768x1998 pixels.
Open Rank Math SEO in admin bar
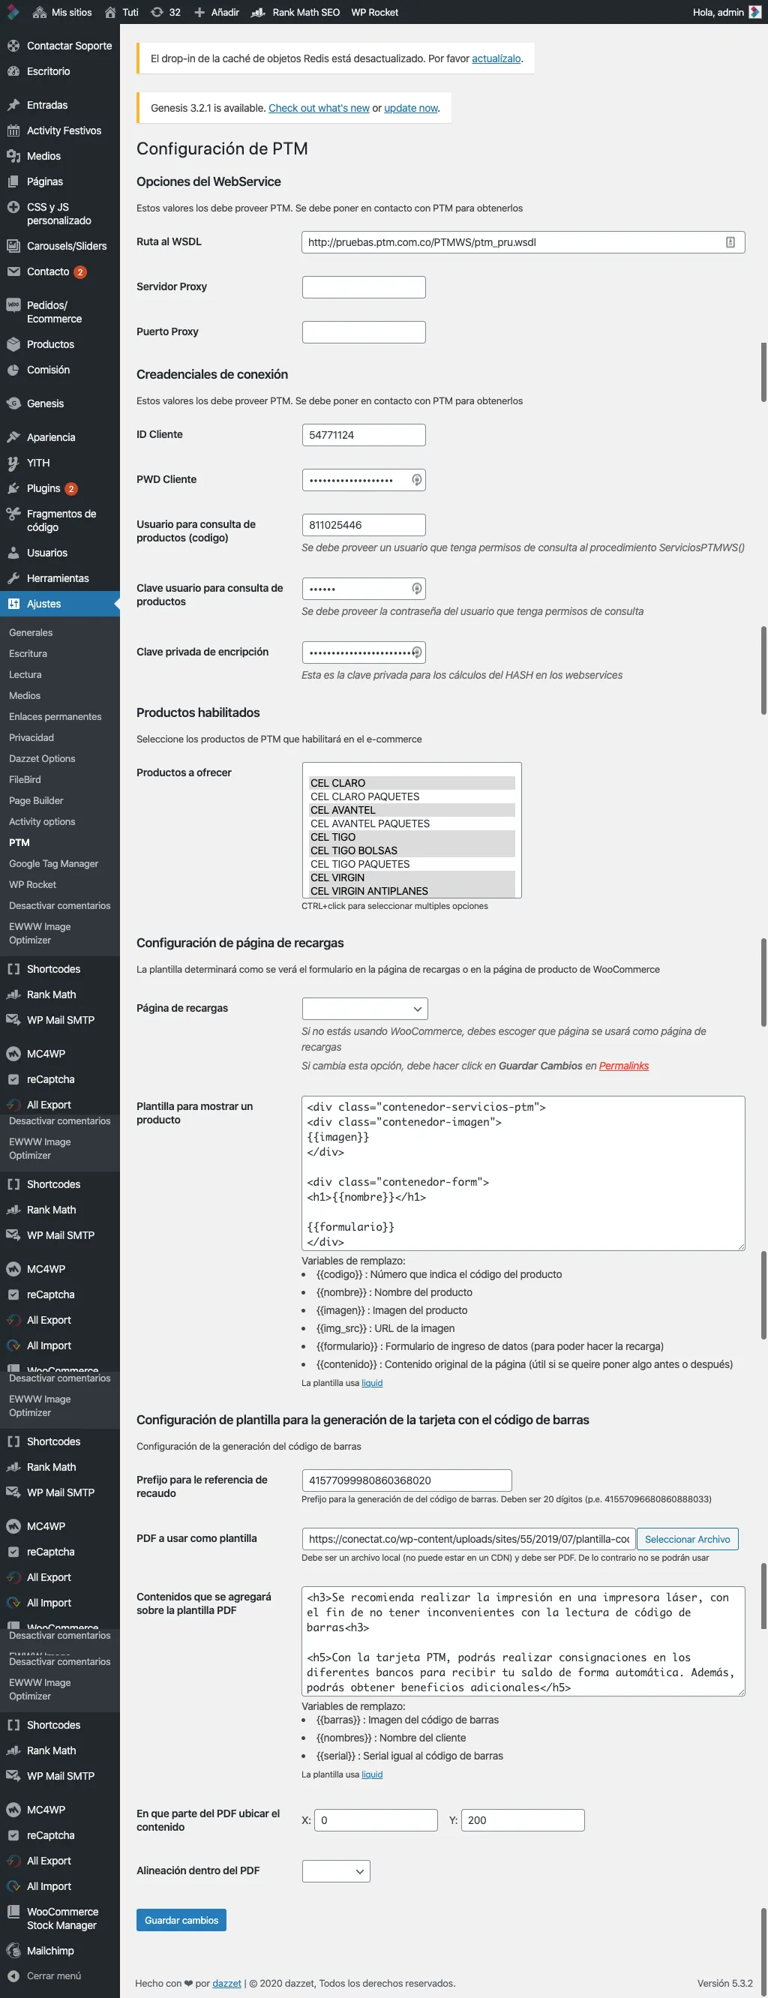click(x=295, y=13)
